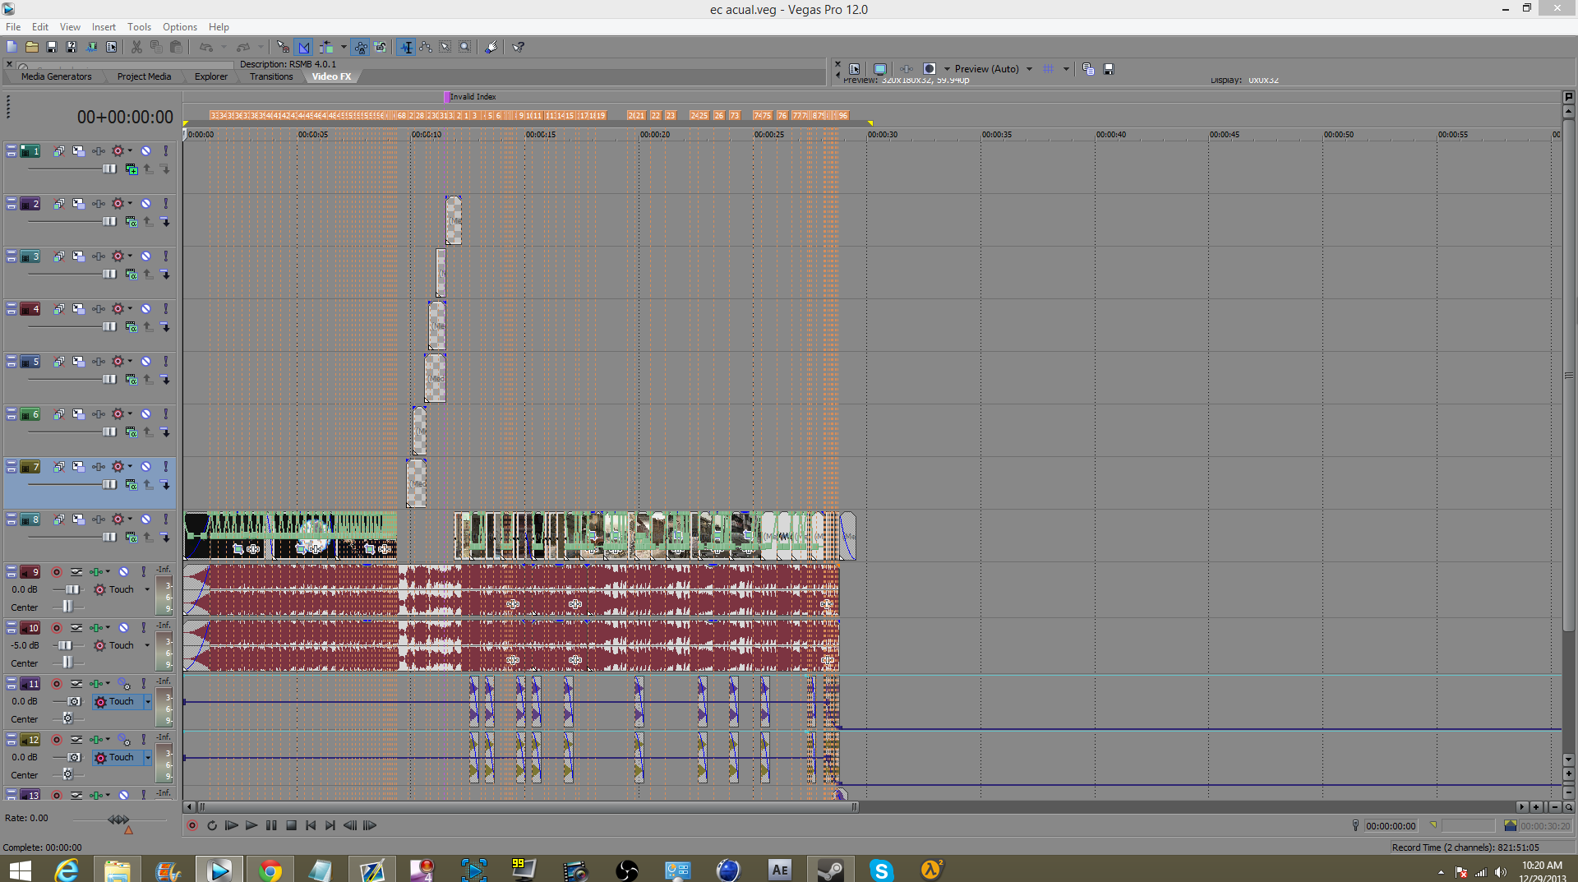1578x882 pixels.
Task: Open automation mode dropdown on track 9
Action: click(148, 589)
